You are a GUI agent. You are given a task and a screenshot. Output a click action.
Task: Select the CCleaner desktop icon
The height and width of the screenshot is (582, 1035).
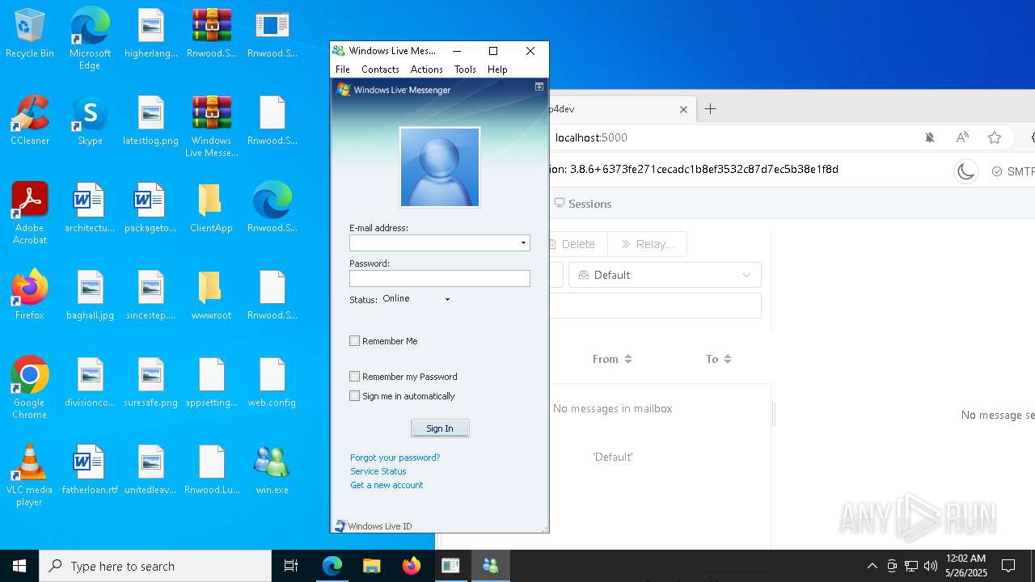[29, 121]
